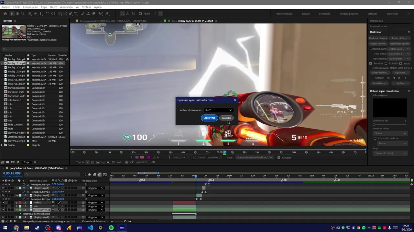
Task: Click the Home icon in toolbar
Action: (x=5, y=14)
